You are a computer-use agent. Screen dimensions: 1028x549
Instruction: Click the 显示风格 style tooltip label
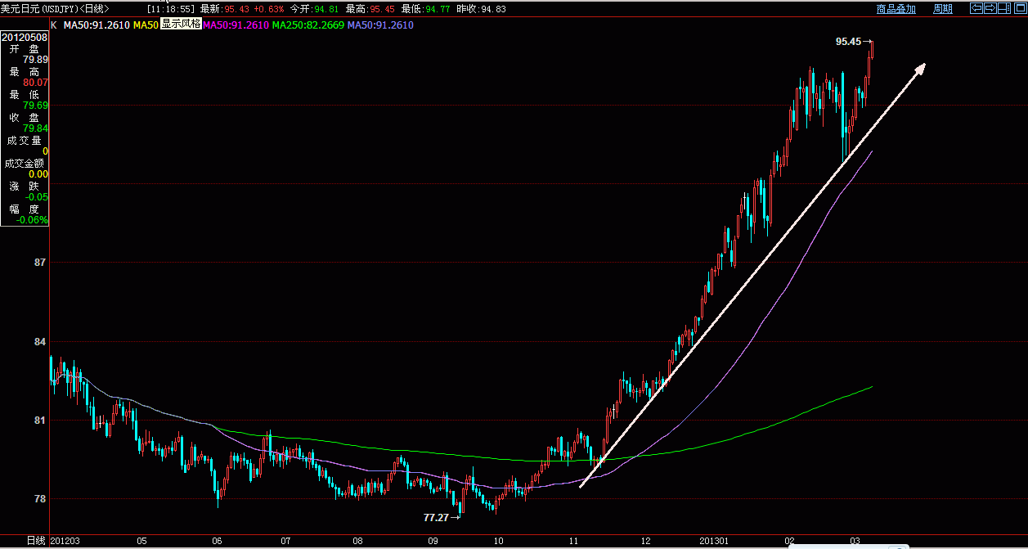pyautogui.click(x=181, y=25)
